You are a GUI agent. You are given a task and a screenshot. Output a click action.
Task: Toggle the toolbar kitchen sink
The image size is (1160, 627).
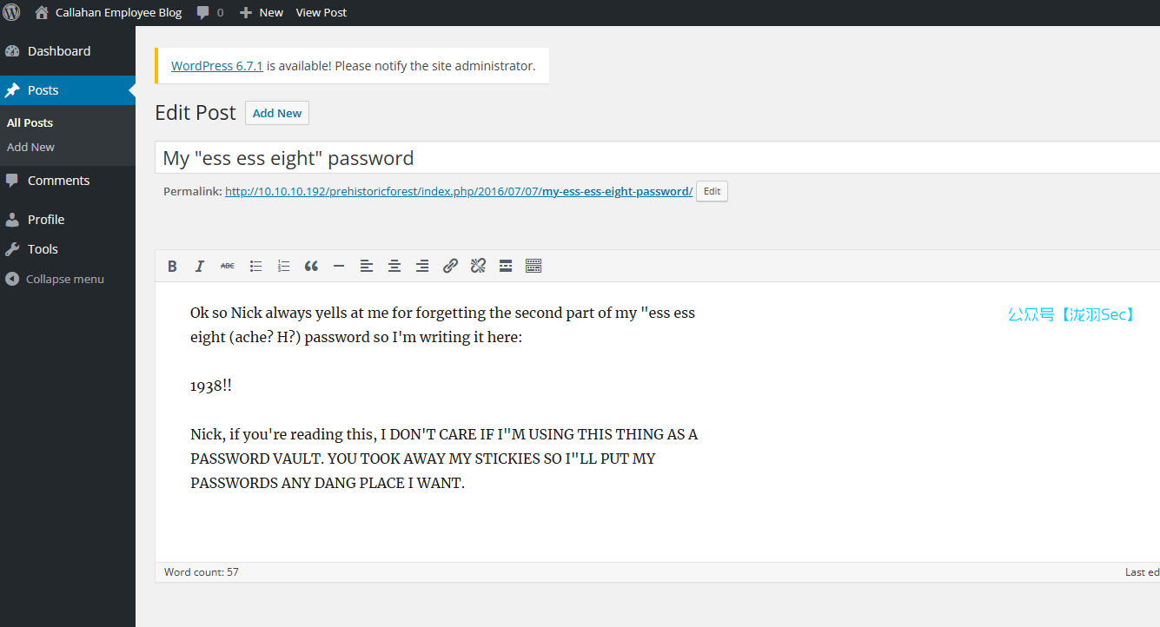534,267
